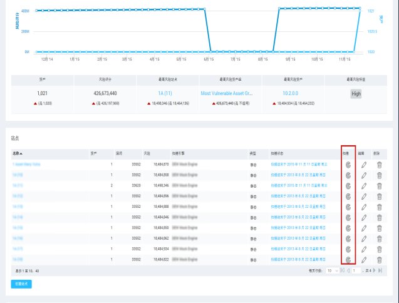
Task: Click trash icon for site with risk 18,484,846
Action: pos(378,217)
